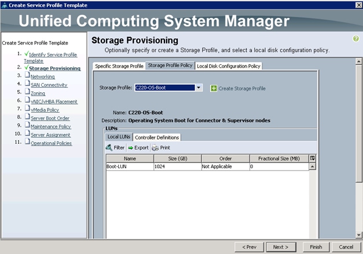Sort by the Name column header
The image size is (363, 254).
[x=130, y=159]
